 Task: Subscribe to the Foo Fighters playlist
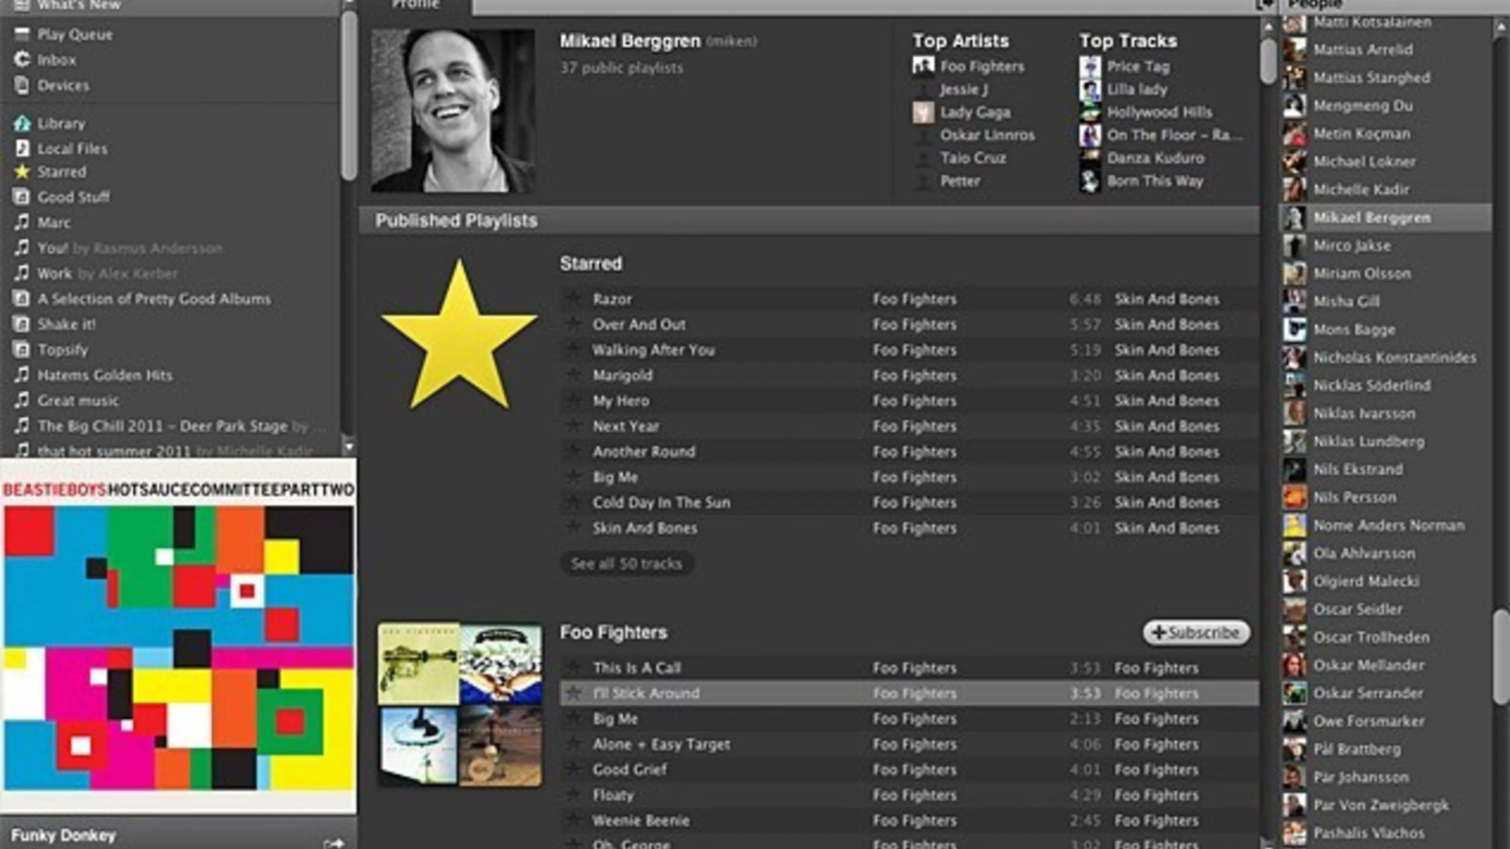pos(1196,633)
